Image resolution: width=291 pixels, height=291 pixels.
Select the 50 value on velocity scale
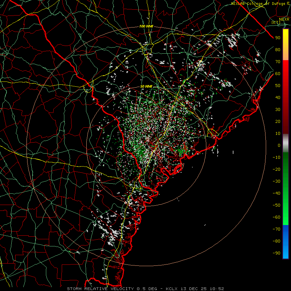click(x=278, y=86)
